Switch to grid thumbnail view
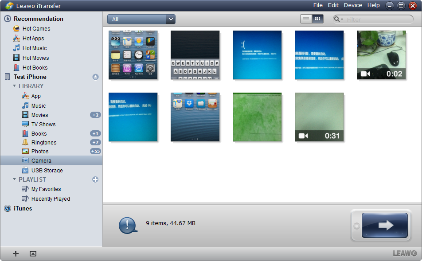Screen dimensions: 422x261 pos(317,19)
